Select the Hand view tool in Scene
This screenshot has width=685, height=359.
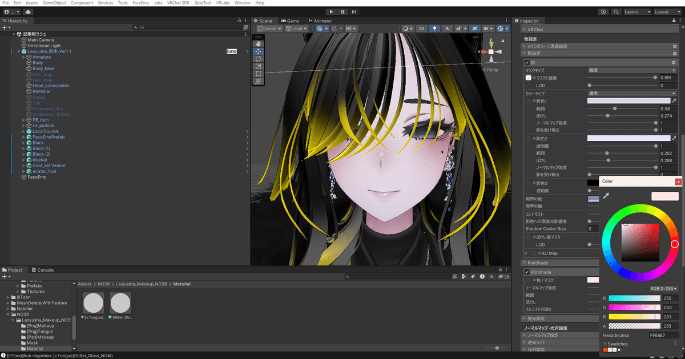(259, 43)
